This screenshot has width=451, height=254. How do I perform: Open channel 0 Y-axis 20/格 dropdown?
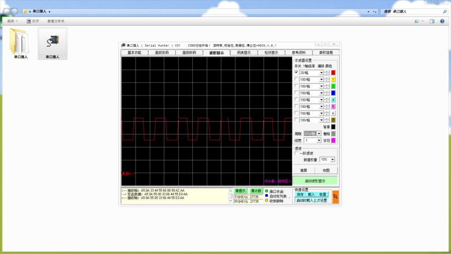pyautogui.click(x=321, y=73)
